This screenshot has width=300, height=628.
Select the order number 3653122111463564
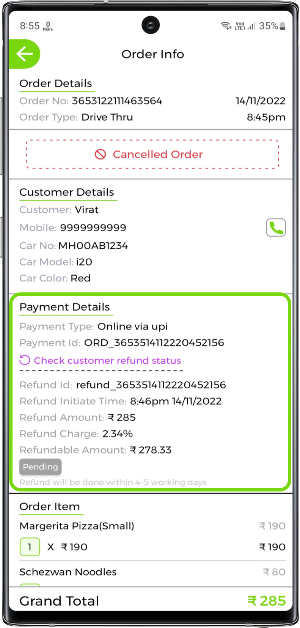(117, 101)
